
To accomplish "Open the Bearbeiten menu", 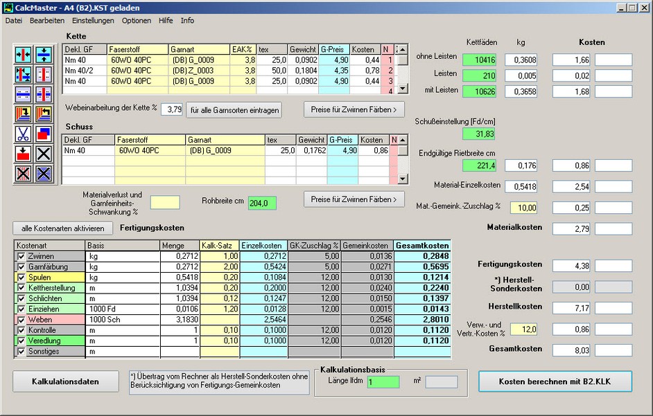I will pyautogui.click(x=47, y=20).
